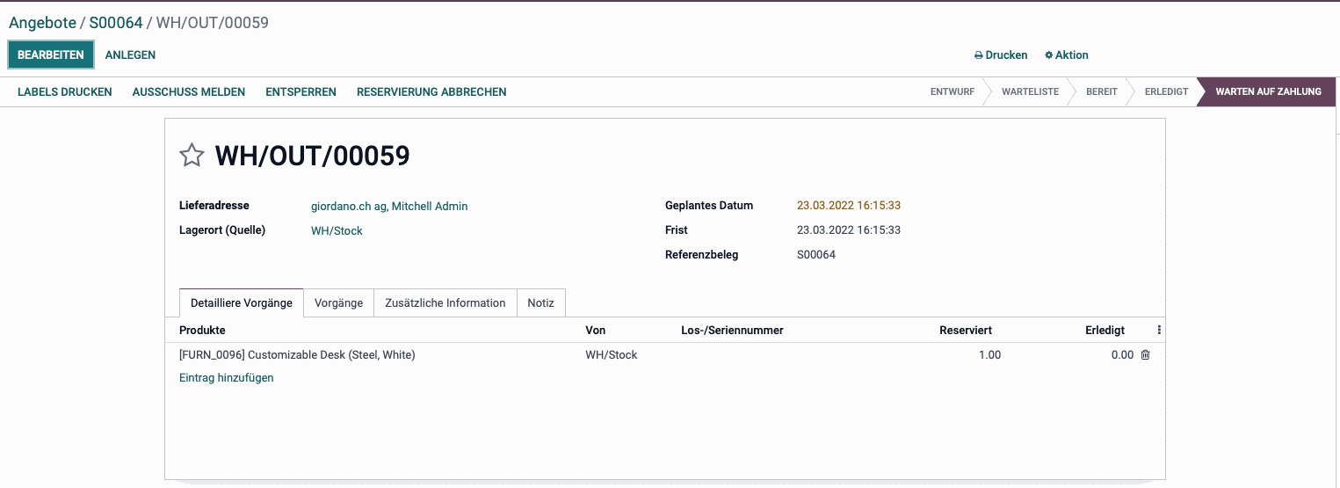Toggle the favorite star next to WH/OUT/00059
1340x488 pixels.
192,156
